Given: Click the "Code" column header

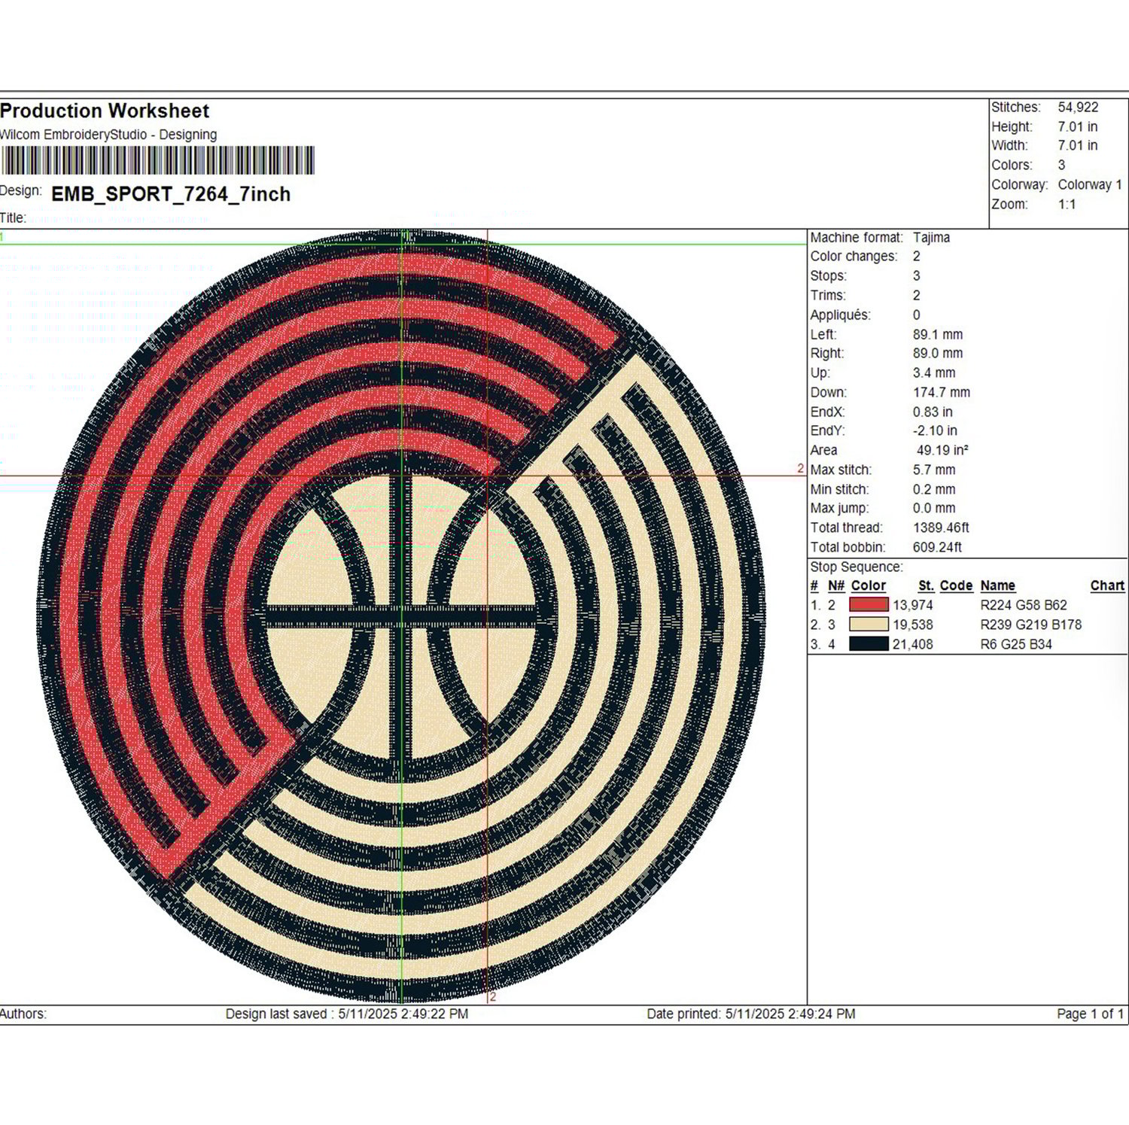Looking at the screenshot, I should click(x=956, y=585).
